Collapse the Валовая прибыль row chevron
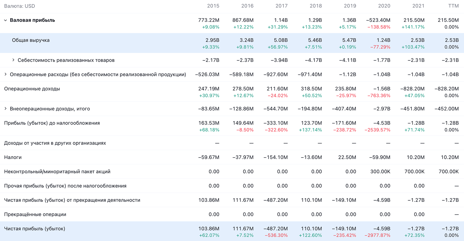Viewport: 464px width, 241px height. 6,20
